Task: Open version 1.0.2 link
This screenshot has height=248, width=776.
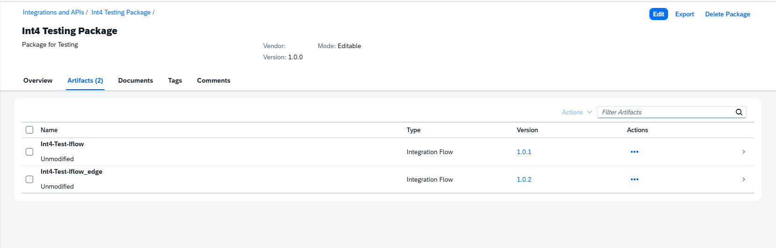Action: coord(524,179)
